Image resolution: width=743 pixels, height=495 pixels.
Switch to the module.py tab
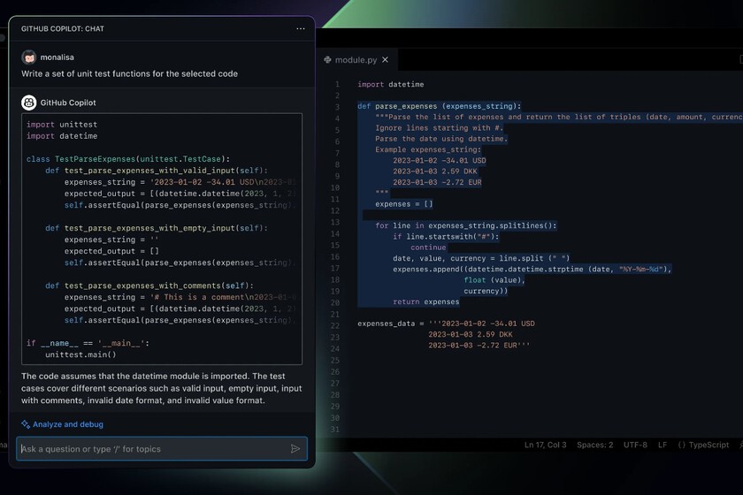click(356, 60)
